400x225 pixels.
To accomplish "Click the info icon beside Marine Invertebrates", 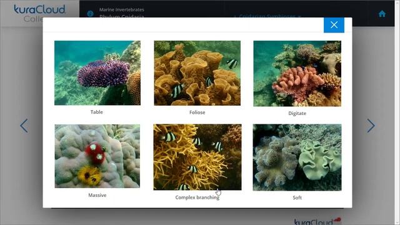I will [90, 14].
